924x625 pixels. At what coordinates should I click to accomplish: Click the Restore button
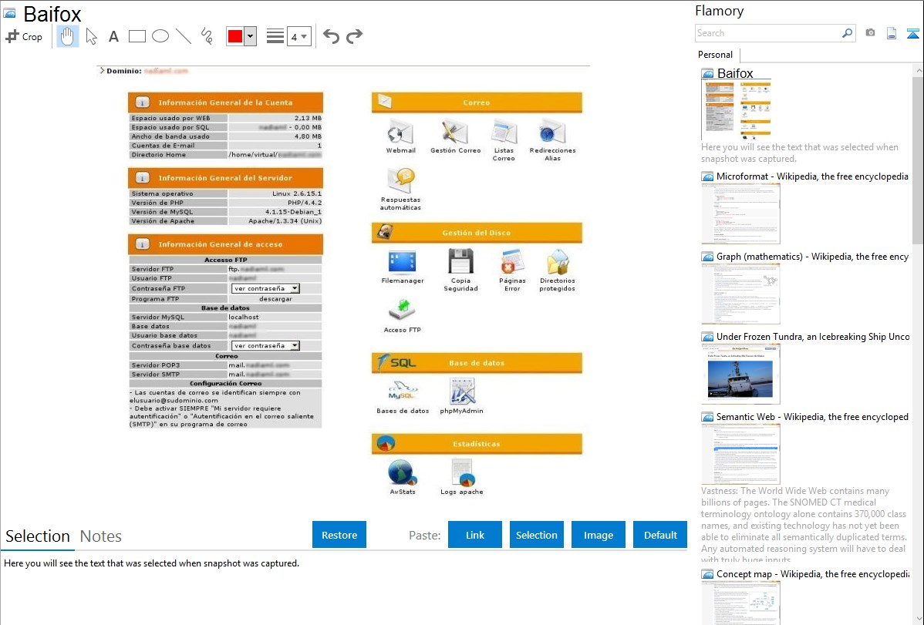click(339, 535)
